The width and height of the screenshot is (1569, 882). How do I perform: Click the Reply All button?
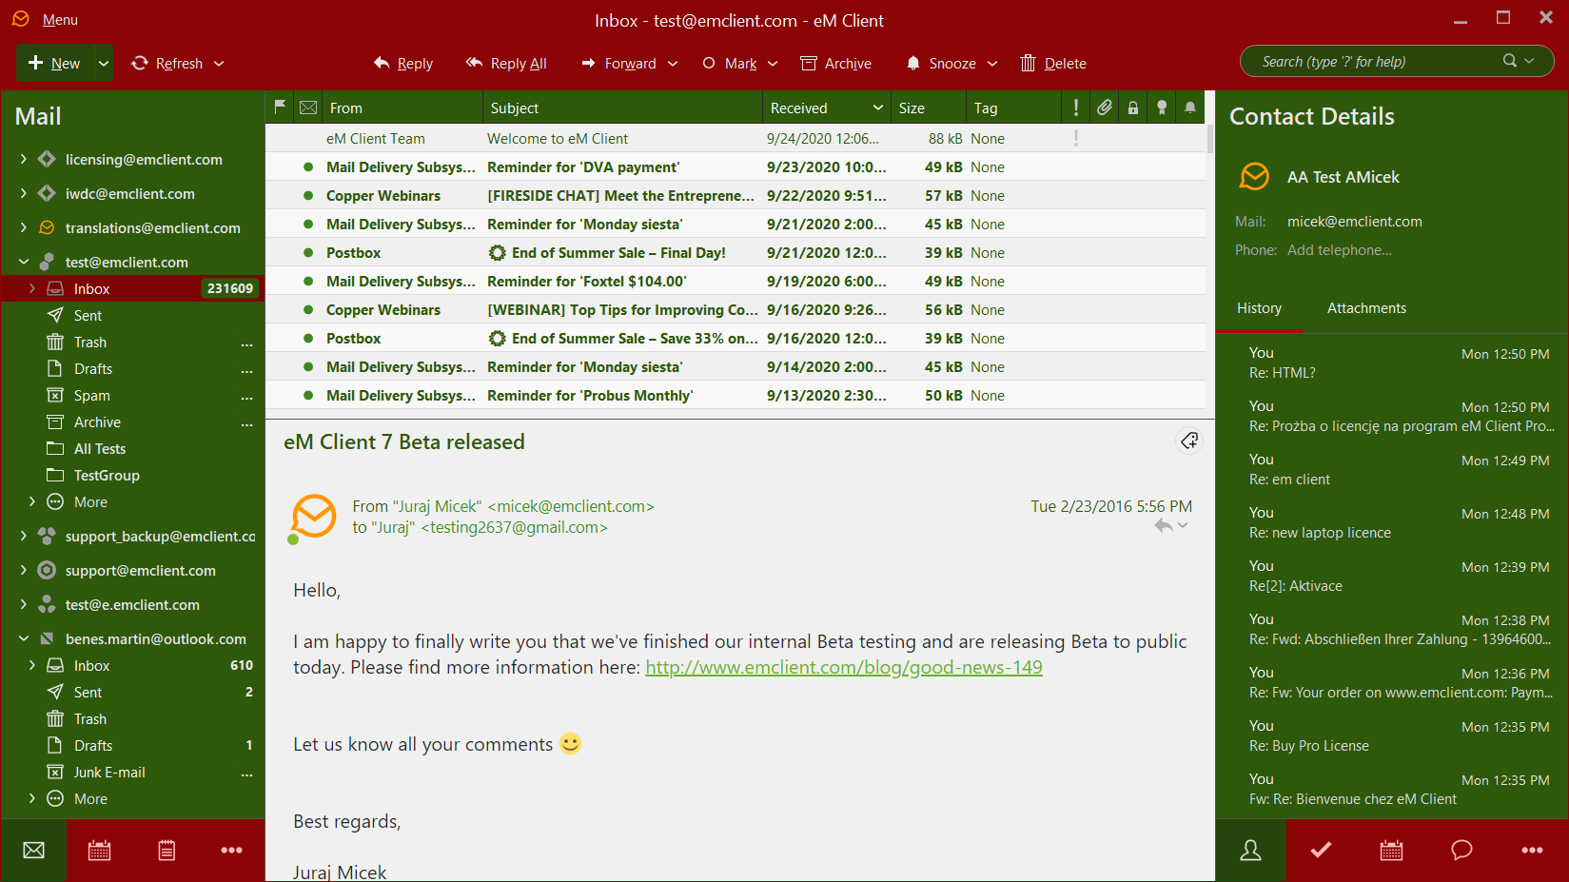coord(506,64)
